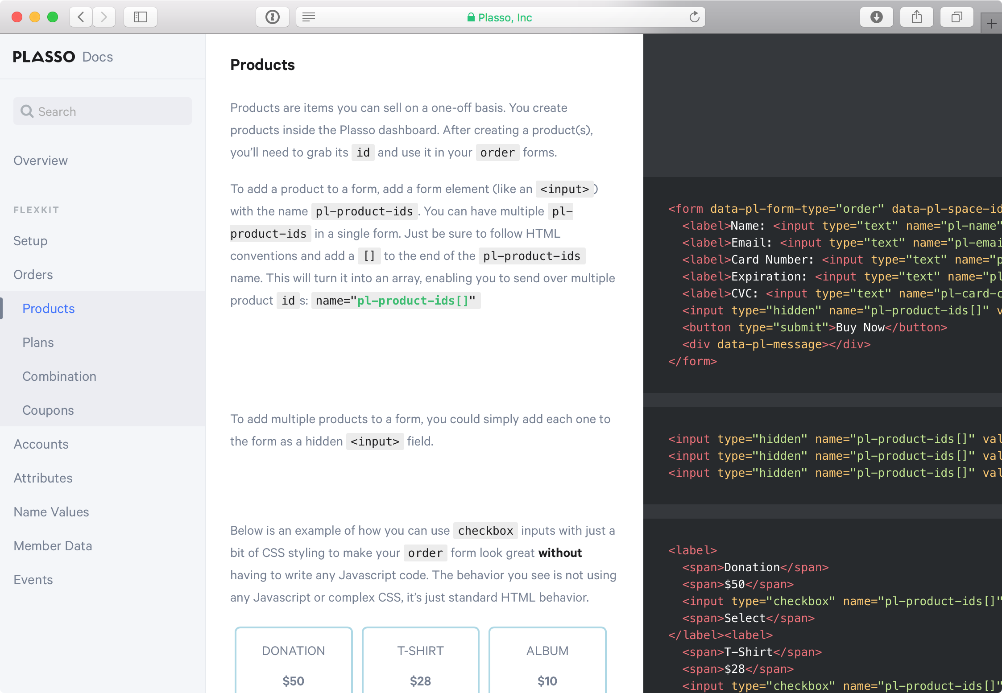Viewport: 1002px width, 693px height.
Task: Open the Orders section
Action: coord(33,275)
